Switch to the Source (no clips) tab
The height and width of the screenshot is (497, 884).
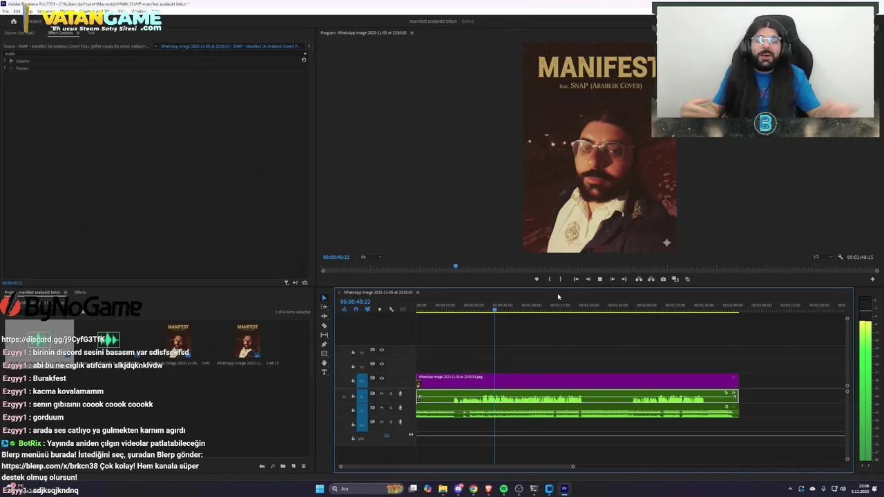point(19,32)
